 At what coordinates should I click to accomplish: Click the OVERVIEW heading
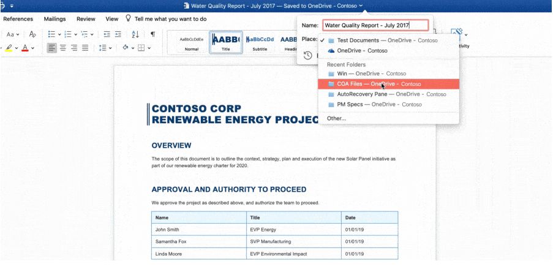coord(171,146)
